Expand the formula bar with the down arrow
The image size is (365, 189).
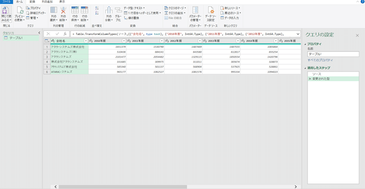coord(298,34)
